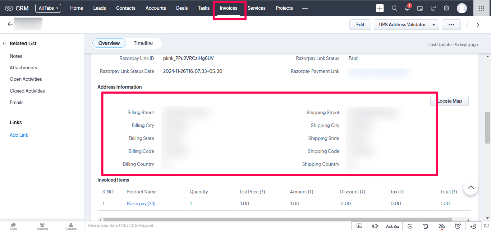Go back using the left arrow icon

point(10,24)
